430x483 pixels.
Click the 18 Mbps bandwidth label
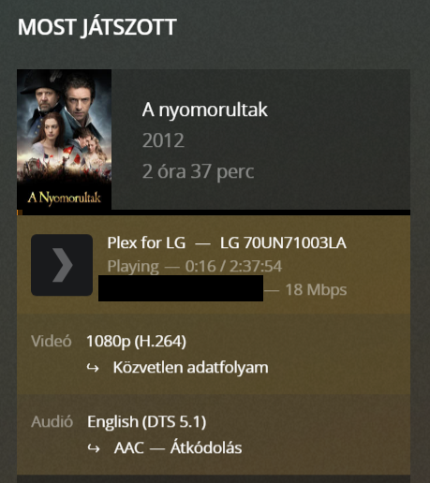click(316, 289)
